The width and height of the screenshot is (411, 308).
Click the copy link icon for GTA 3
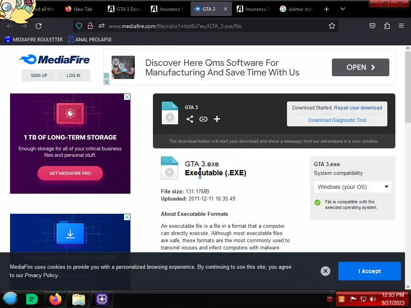(x=203, y=119)
